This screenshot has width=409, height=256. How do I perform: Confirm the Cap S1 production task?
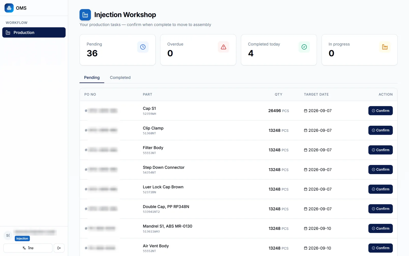point(380,111)
